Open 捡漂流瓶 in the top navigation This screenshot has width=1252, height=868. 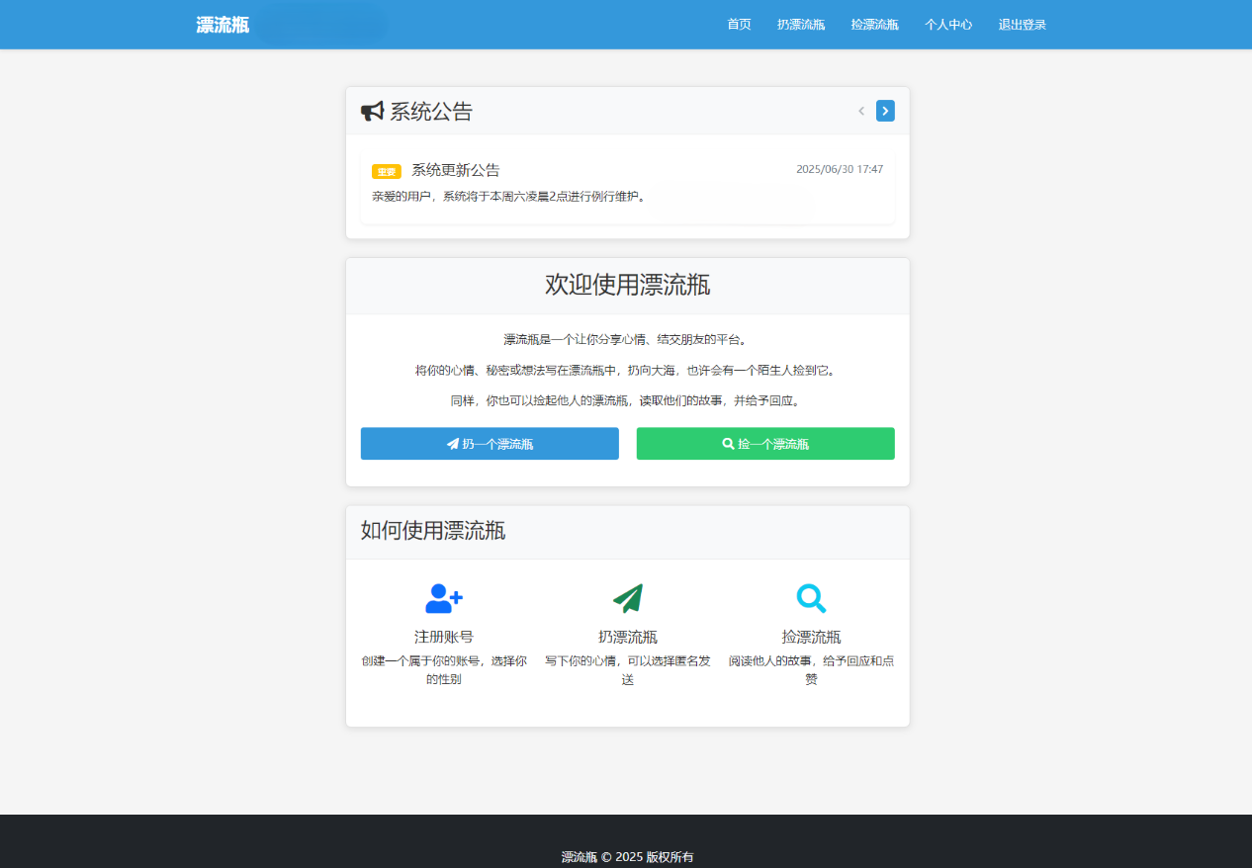tap(874, 25)
